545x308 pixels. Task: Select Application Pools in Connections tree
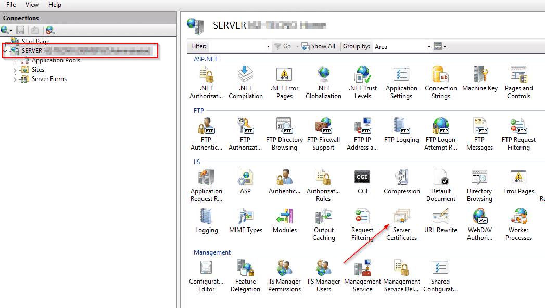pos(56,60)
